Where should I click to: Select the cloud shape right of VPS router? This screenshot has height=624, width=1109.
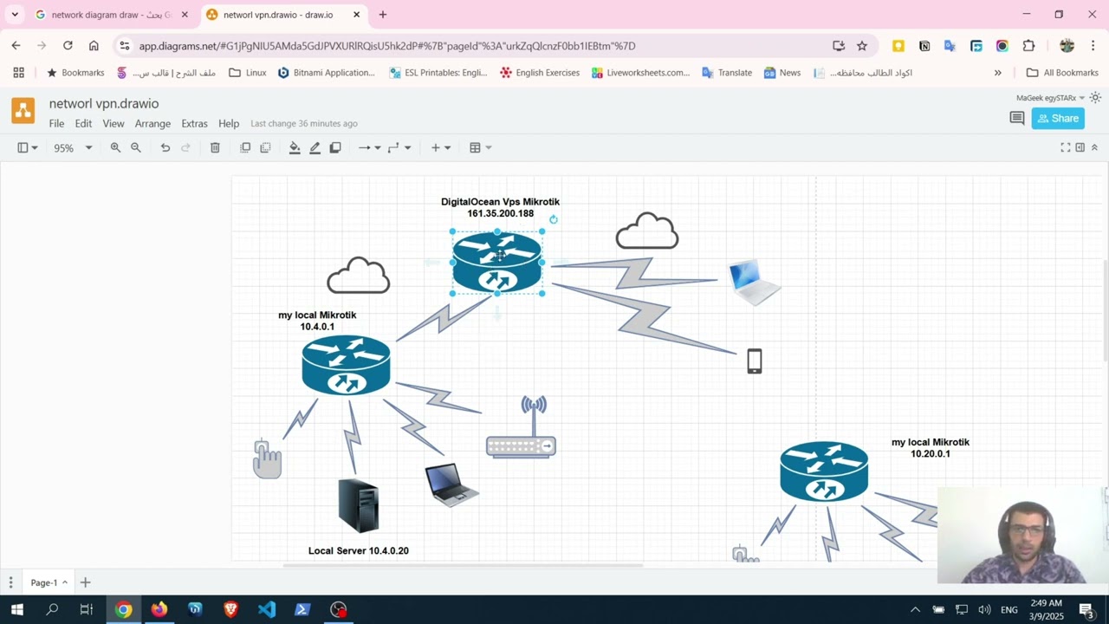(647, 231)
